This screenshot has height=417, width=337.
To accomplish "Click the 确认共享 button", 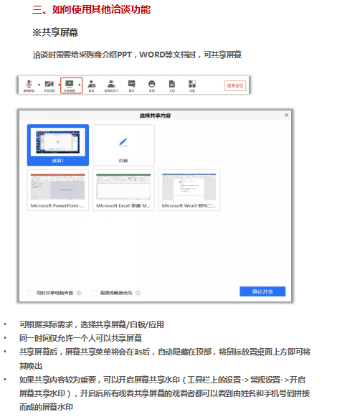I will (262, 291).
